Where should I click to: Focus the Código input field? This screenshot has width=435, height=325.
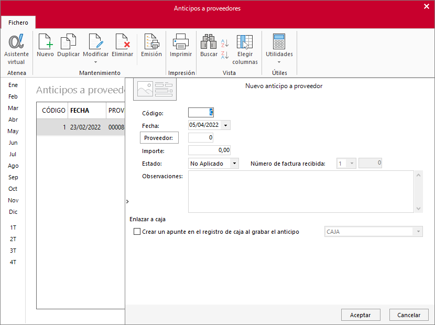click(x=201, y=112)
